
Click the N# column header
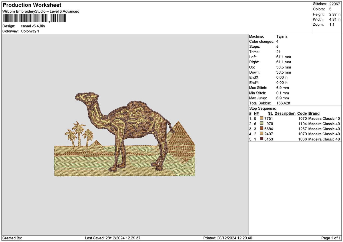(x=256, y=113)
